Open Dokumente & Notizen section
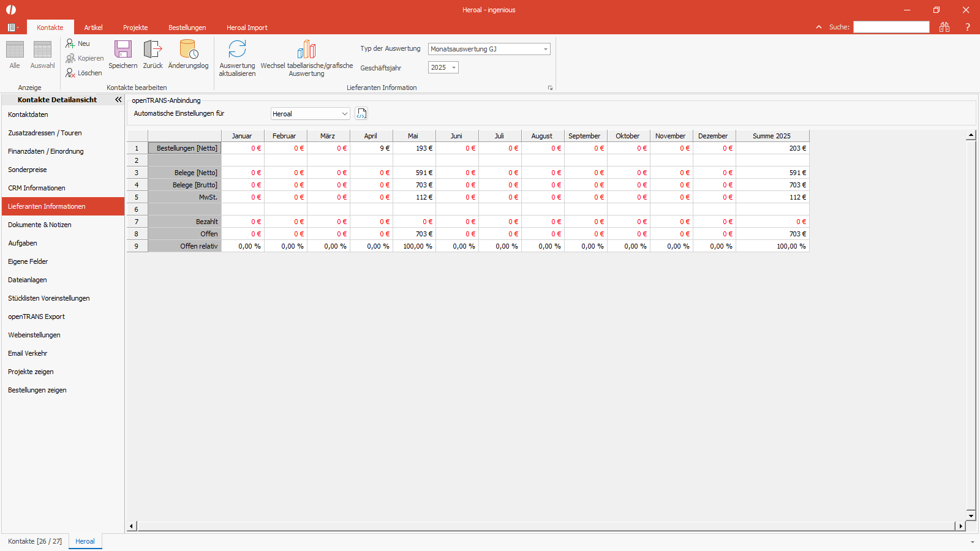This screenshot has width=980, height=551. point(40,225)
